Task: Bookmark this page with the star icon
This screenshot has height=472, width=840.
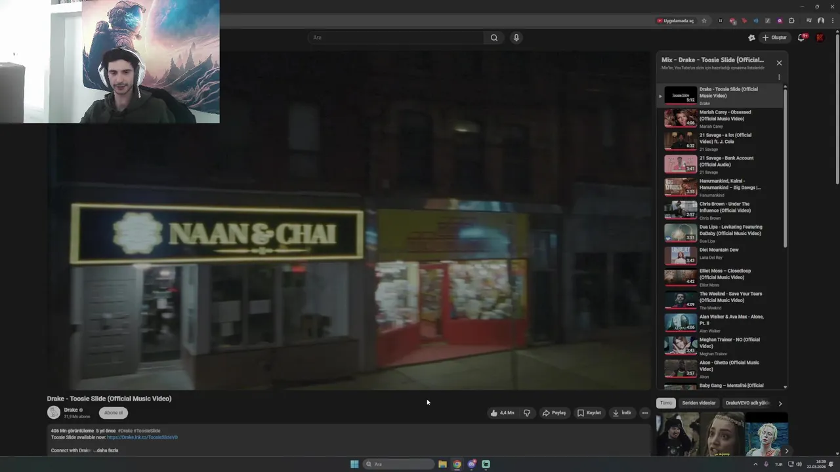Action: click(x=704, y=21)
